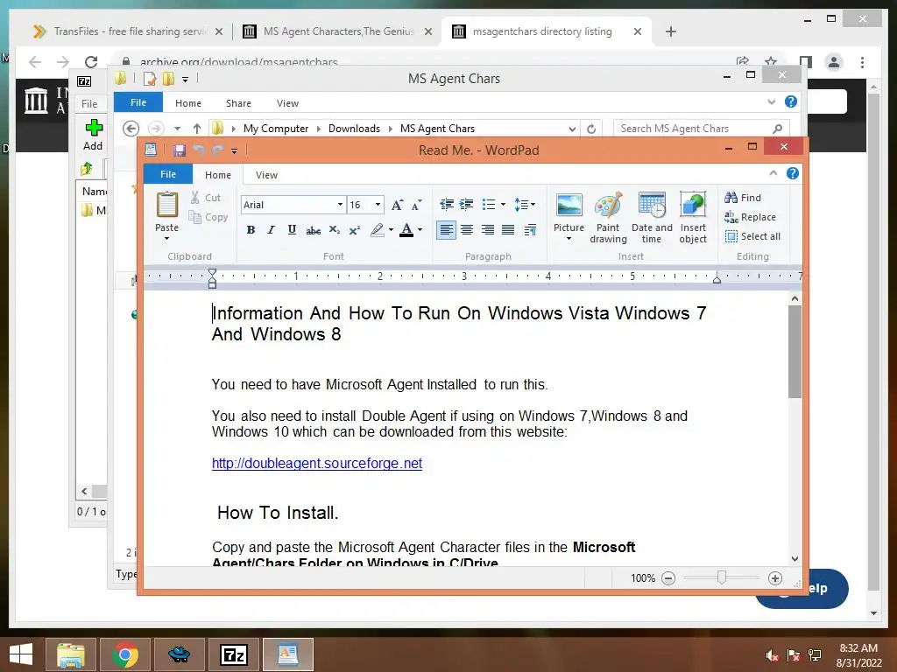The height and width of the screenshot is (672, 897).
Task: Open the doubleagent.sourceforge.net link
Action: (x=317, y=464)
